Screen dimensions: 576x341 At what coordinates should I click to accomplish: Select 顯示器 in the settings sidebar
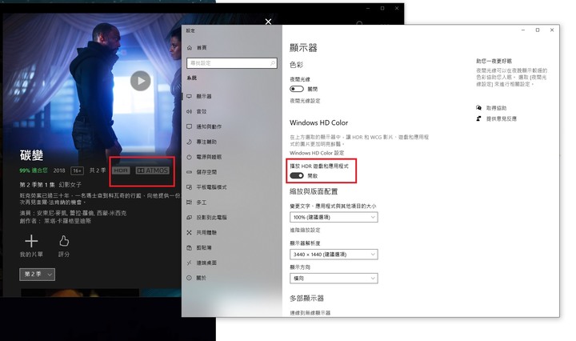tap(204, 96)
